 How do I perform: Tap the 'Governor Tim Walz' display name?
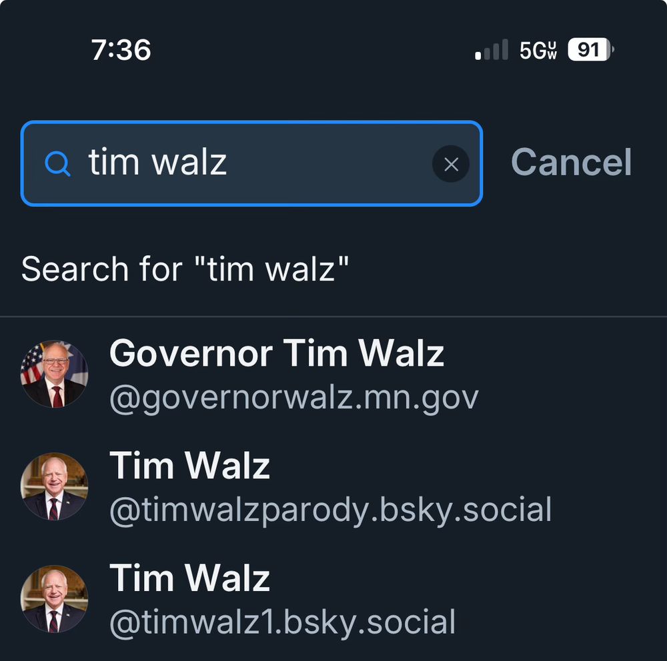coord(276,352)
